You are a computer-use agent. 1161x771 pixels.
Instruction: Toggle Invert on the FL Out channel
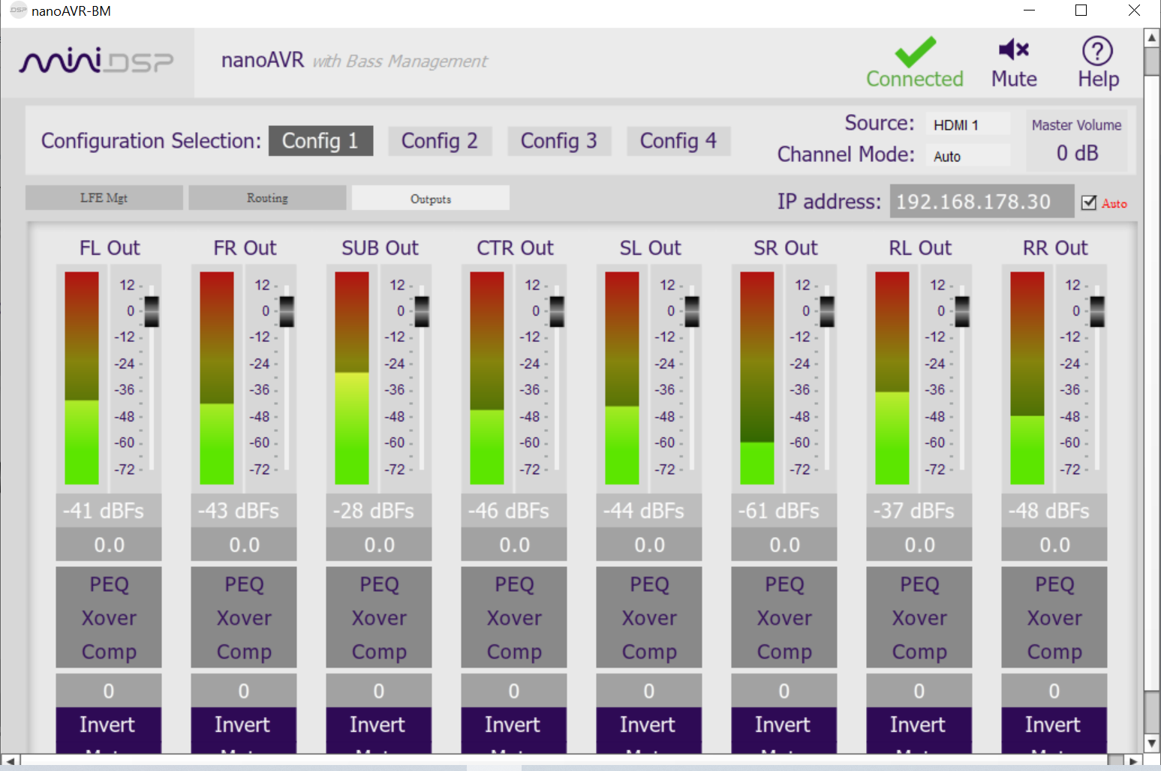tap(108, 724)
